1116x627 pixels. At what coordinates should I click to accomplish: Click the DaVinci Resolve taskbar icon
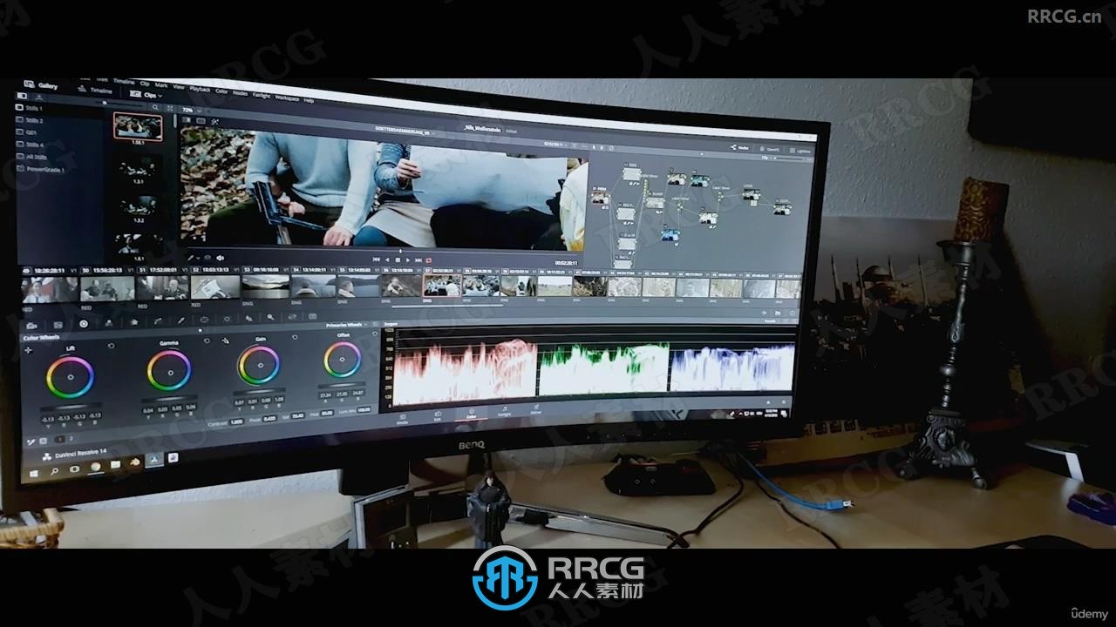[153, 459]
